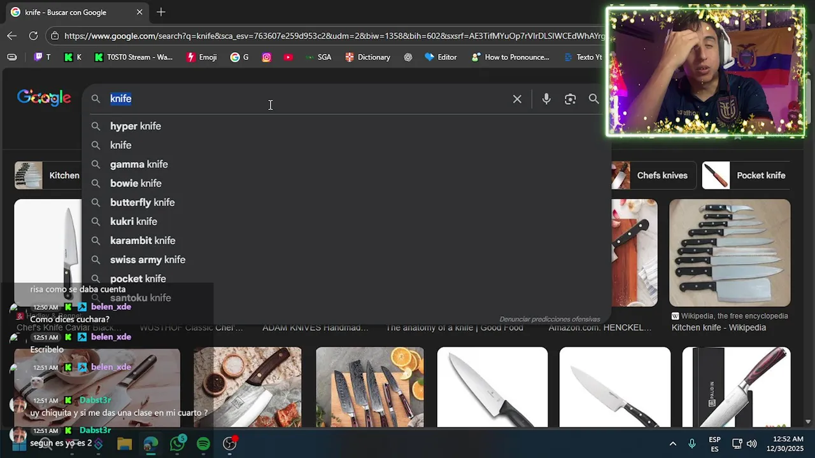Click the taskbar microphone tray icon
815x458 pixels.
692,443
